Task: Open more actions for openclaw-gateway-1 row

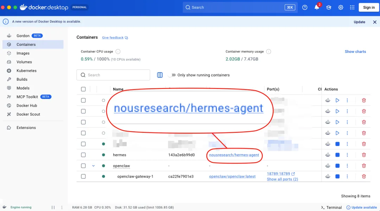Action: coord(347,176)
